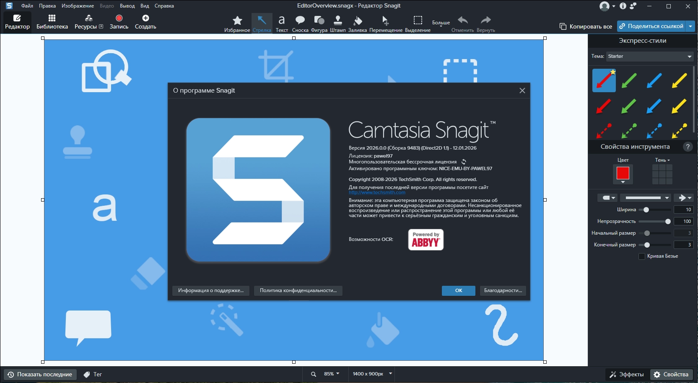The width and height of the screenshot is (698, 383).
Task: Refresh license with the circular arrows icon
Action: 464,162
